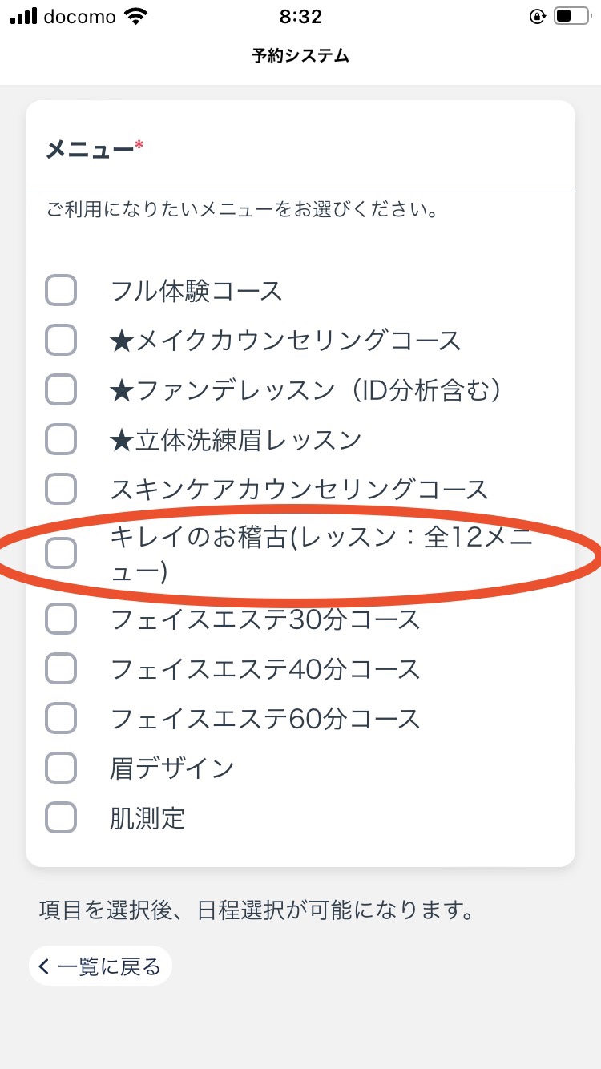This screenshot has width=601, height=1069.
Task: Go back via 一覧に戻る button
Action: tap(100, 966)
